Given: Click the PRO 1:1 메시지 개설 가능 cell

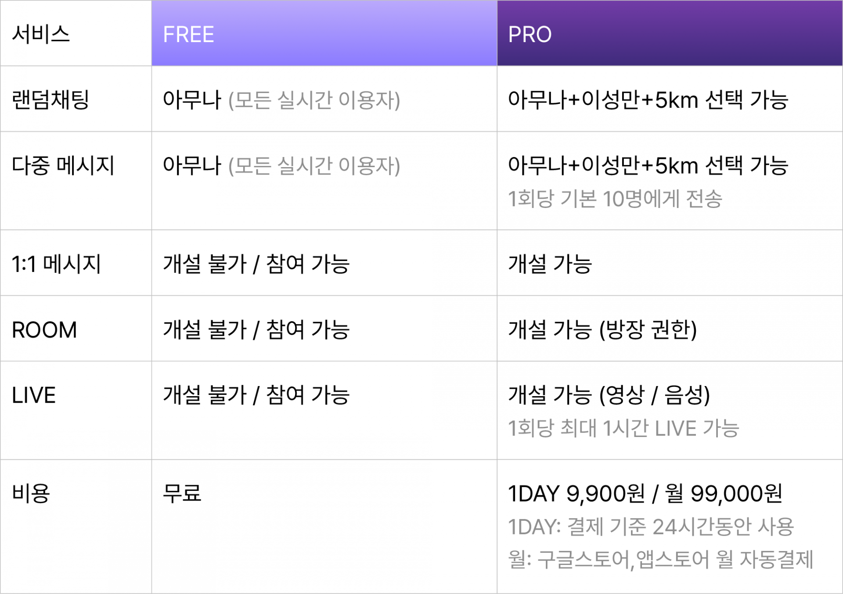Looking at the screenshot, I should tap(670, 263).
